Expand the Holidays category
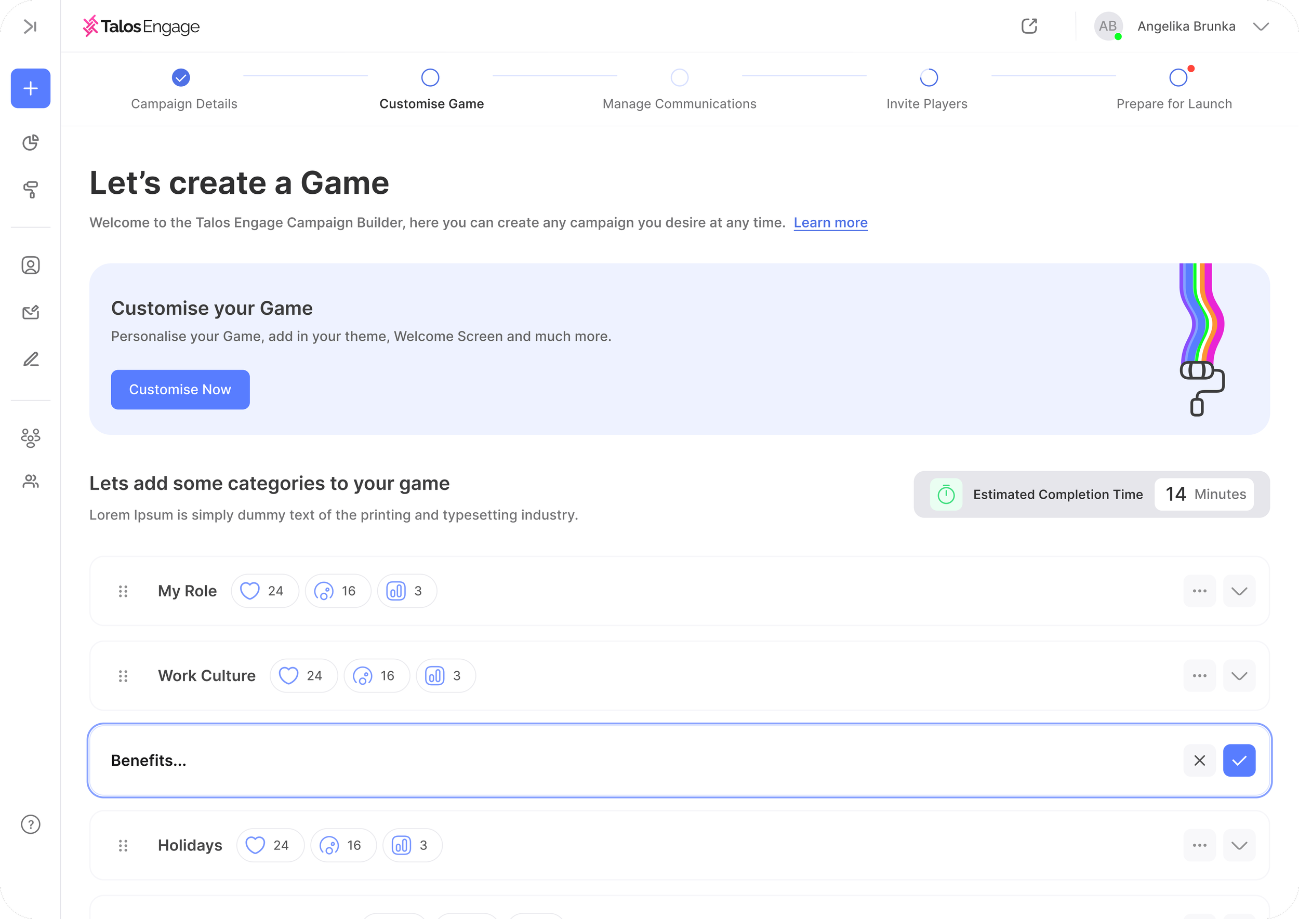This screenshot has height=919, width=1299. pos(1239,845)
